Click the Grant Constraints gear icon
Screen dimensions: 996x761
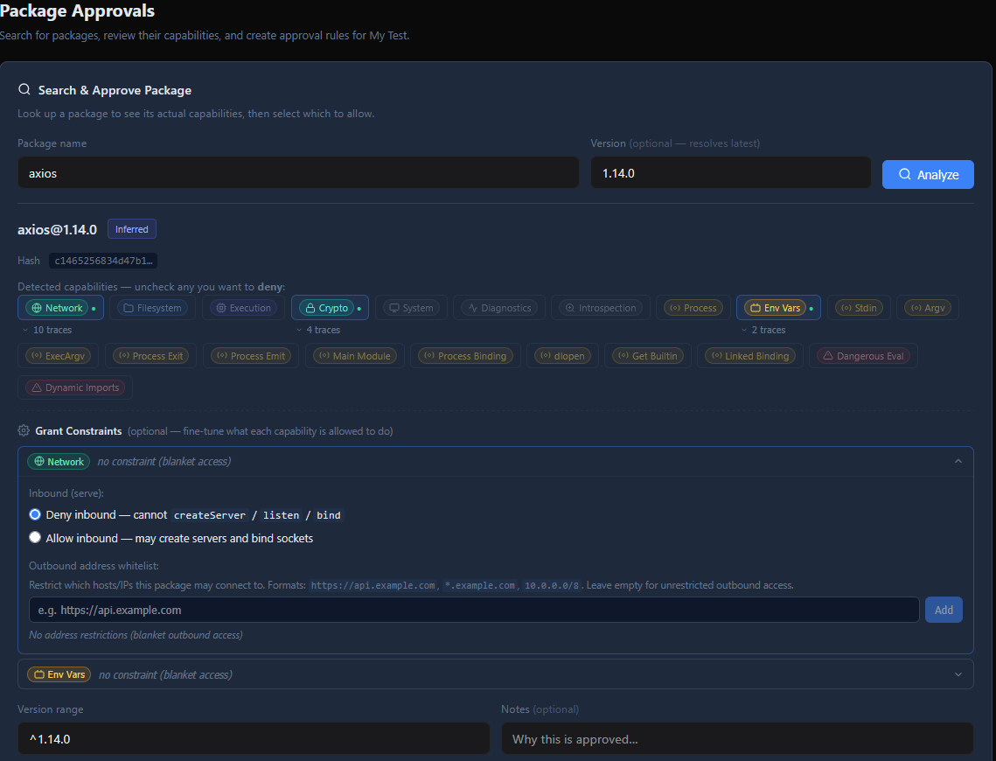point(24,430)
